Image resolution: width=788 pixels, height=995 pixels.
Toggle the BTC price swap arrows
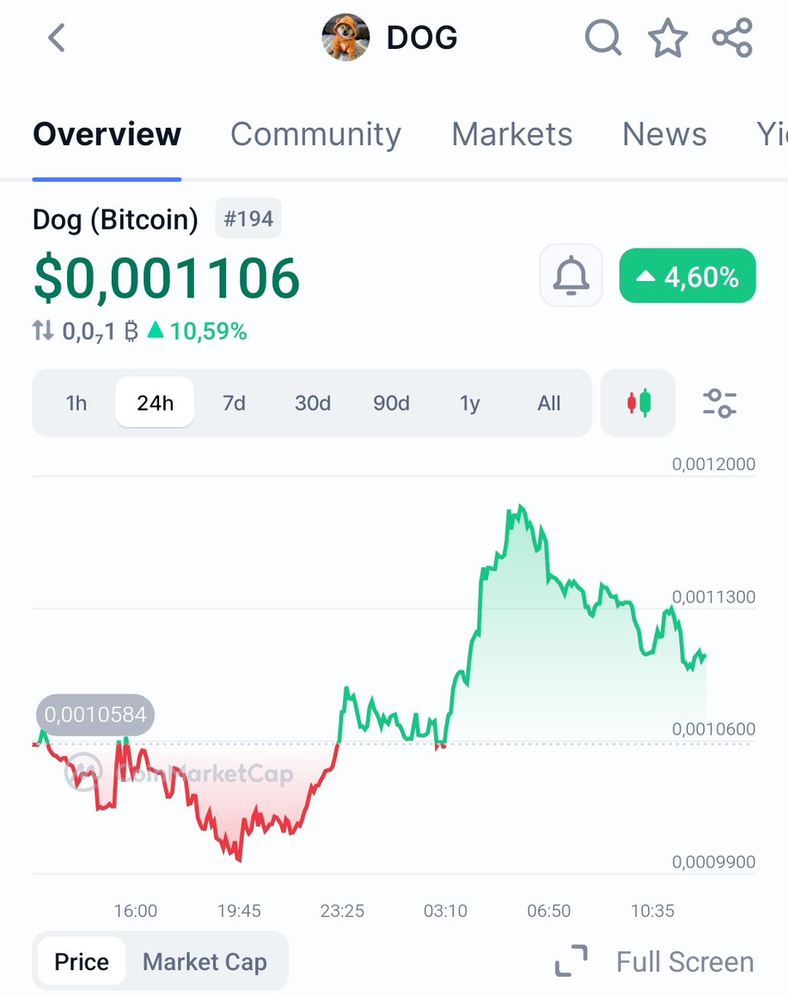tap(43, 332)
